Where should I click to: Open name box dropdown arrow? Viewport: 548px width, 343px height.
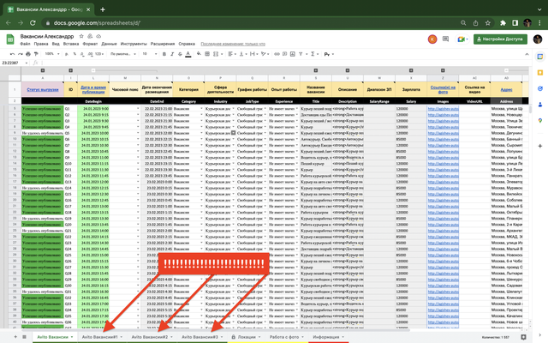27,63
